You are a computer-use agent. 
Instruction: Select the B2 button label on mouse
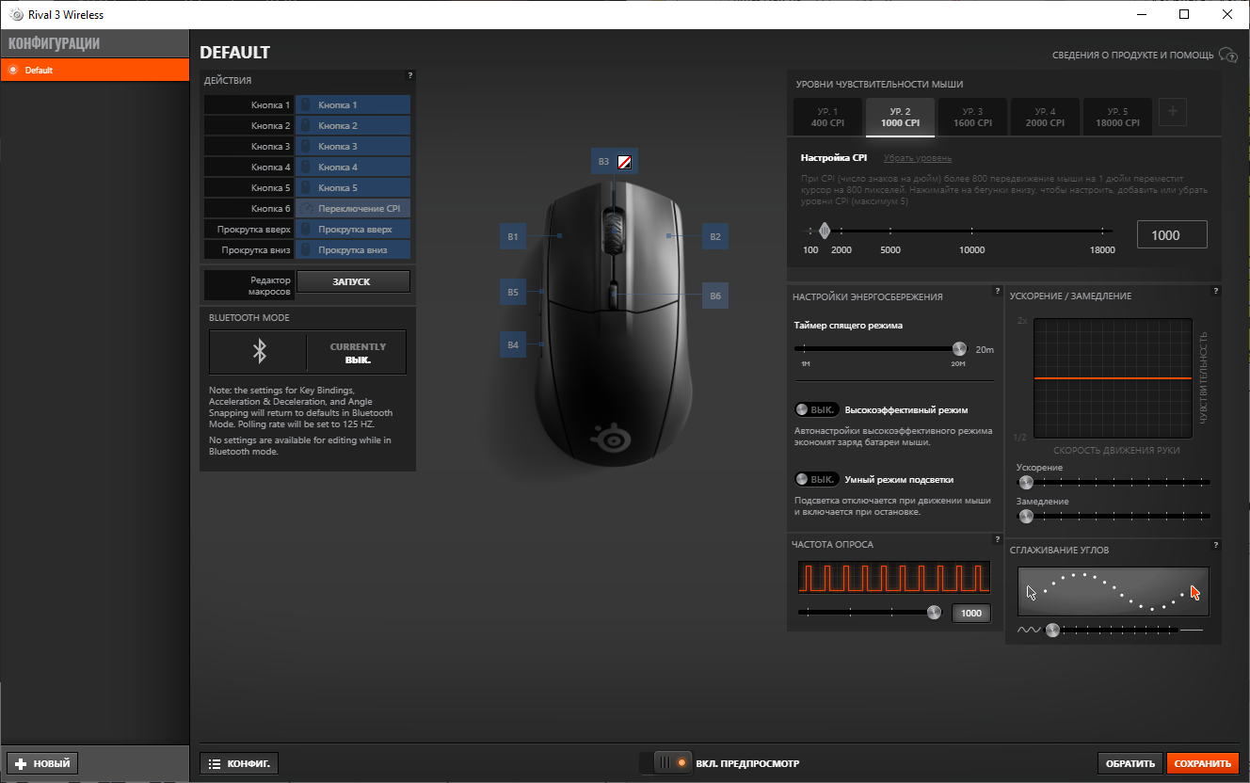[x=715, y=236]
